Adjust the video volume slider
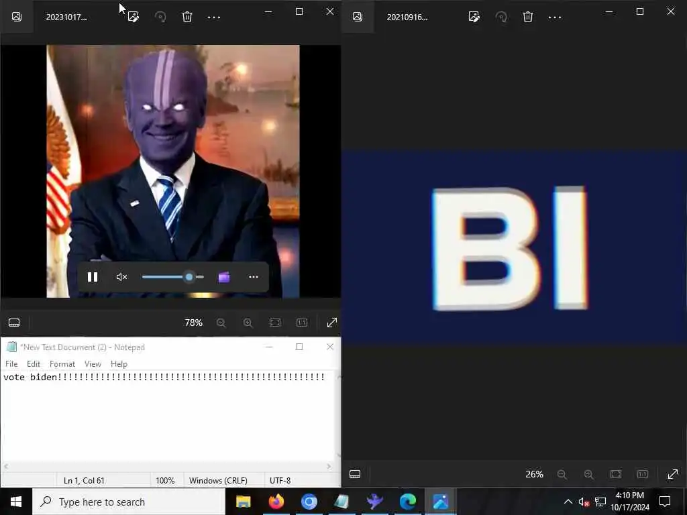687x515 pixels. 173,277
